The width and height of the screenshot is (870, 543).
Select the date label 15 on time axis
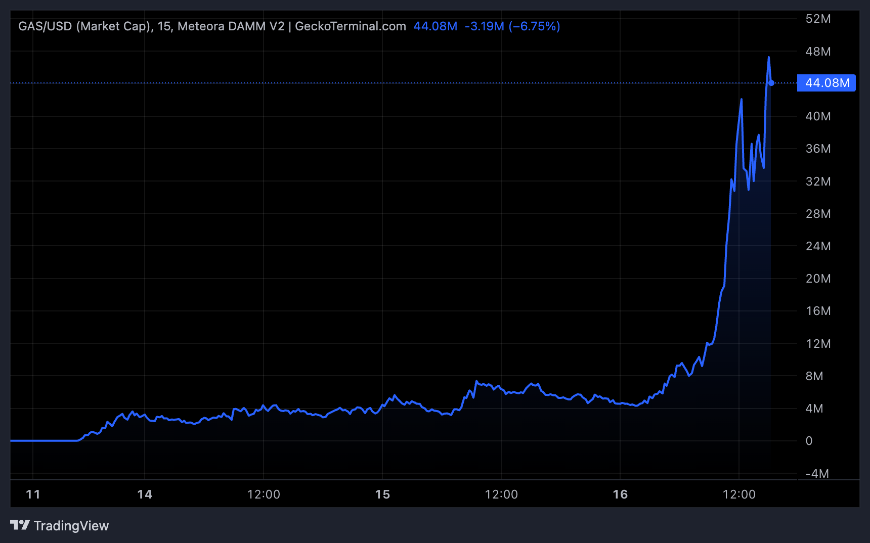click(x=382, y=494)
